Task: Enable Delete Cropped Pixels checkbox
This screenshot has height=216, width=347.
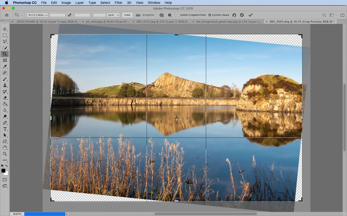Action: tap(178, 15)
